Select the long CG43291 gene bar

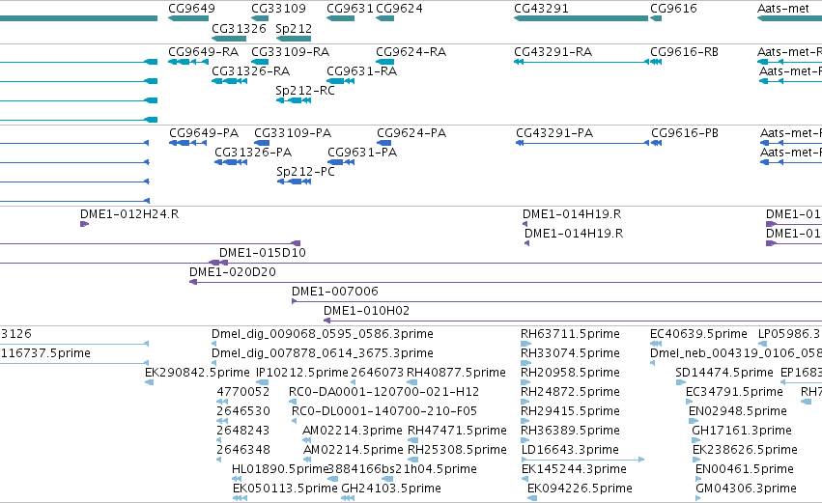click(581, 18)
